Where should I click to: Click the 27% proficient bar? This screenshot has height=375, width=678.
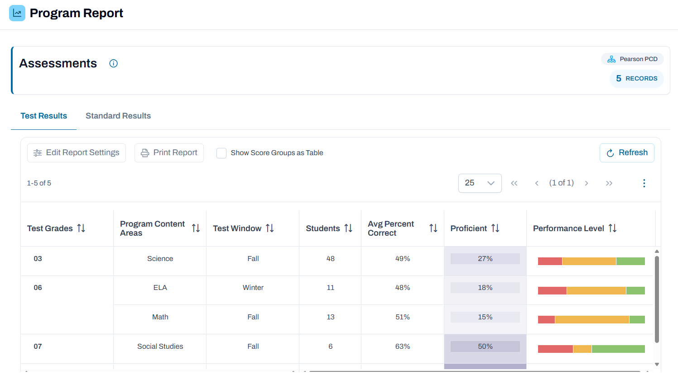click(485, 259)
